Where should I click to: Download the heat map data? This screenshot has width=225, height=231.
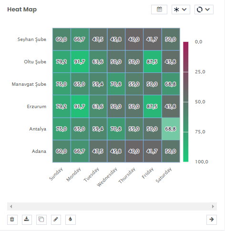coord(27,220)
